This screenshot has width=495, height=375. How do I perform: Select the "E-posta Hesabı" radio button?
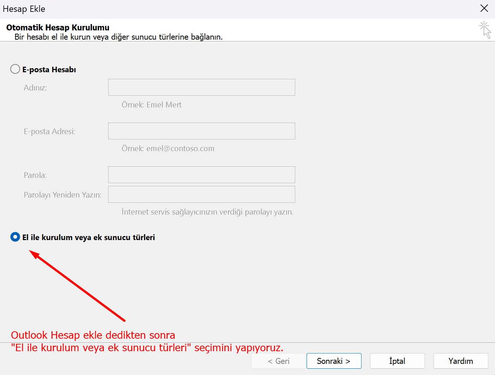15,69
